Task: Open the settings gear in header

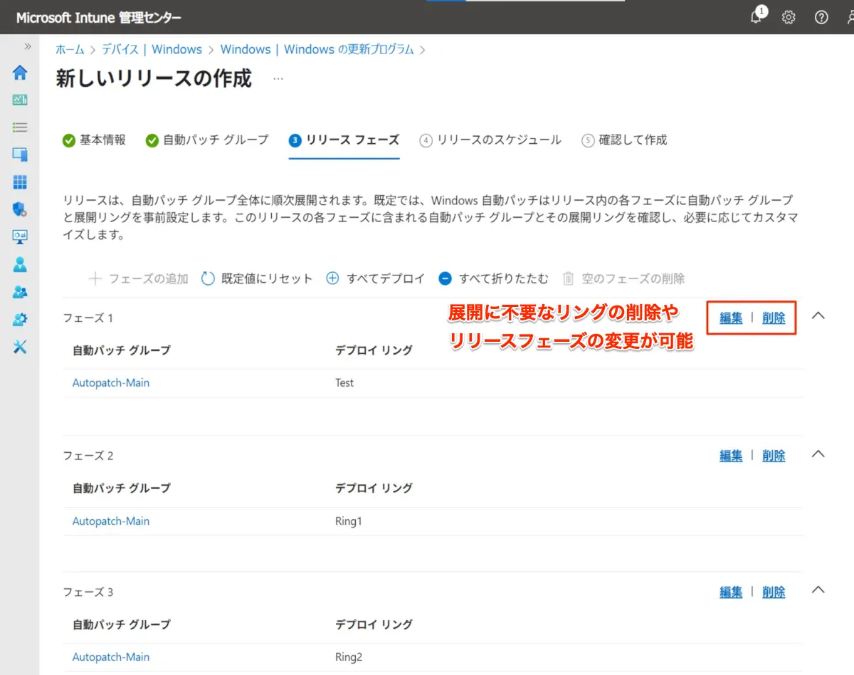Action: click(789, 18)
